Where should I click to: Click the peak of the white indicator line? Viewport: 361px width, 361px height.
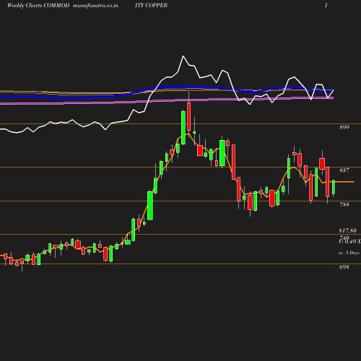183,56
